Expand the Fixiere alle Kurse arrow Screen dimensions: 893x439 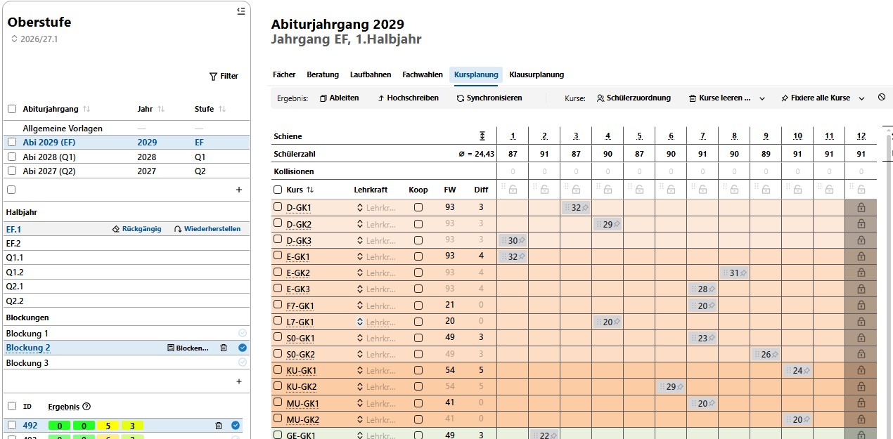pyautogui.click(x=862, y=98)
